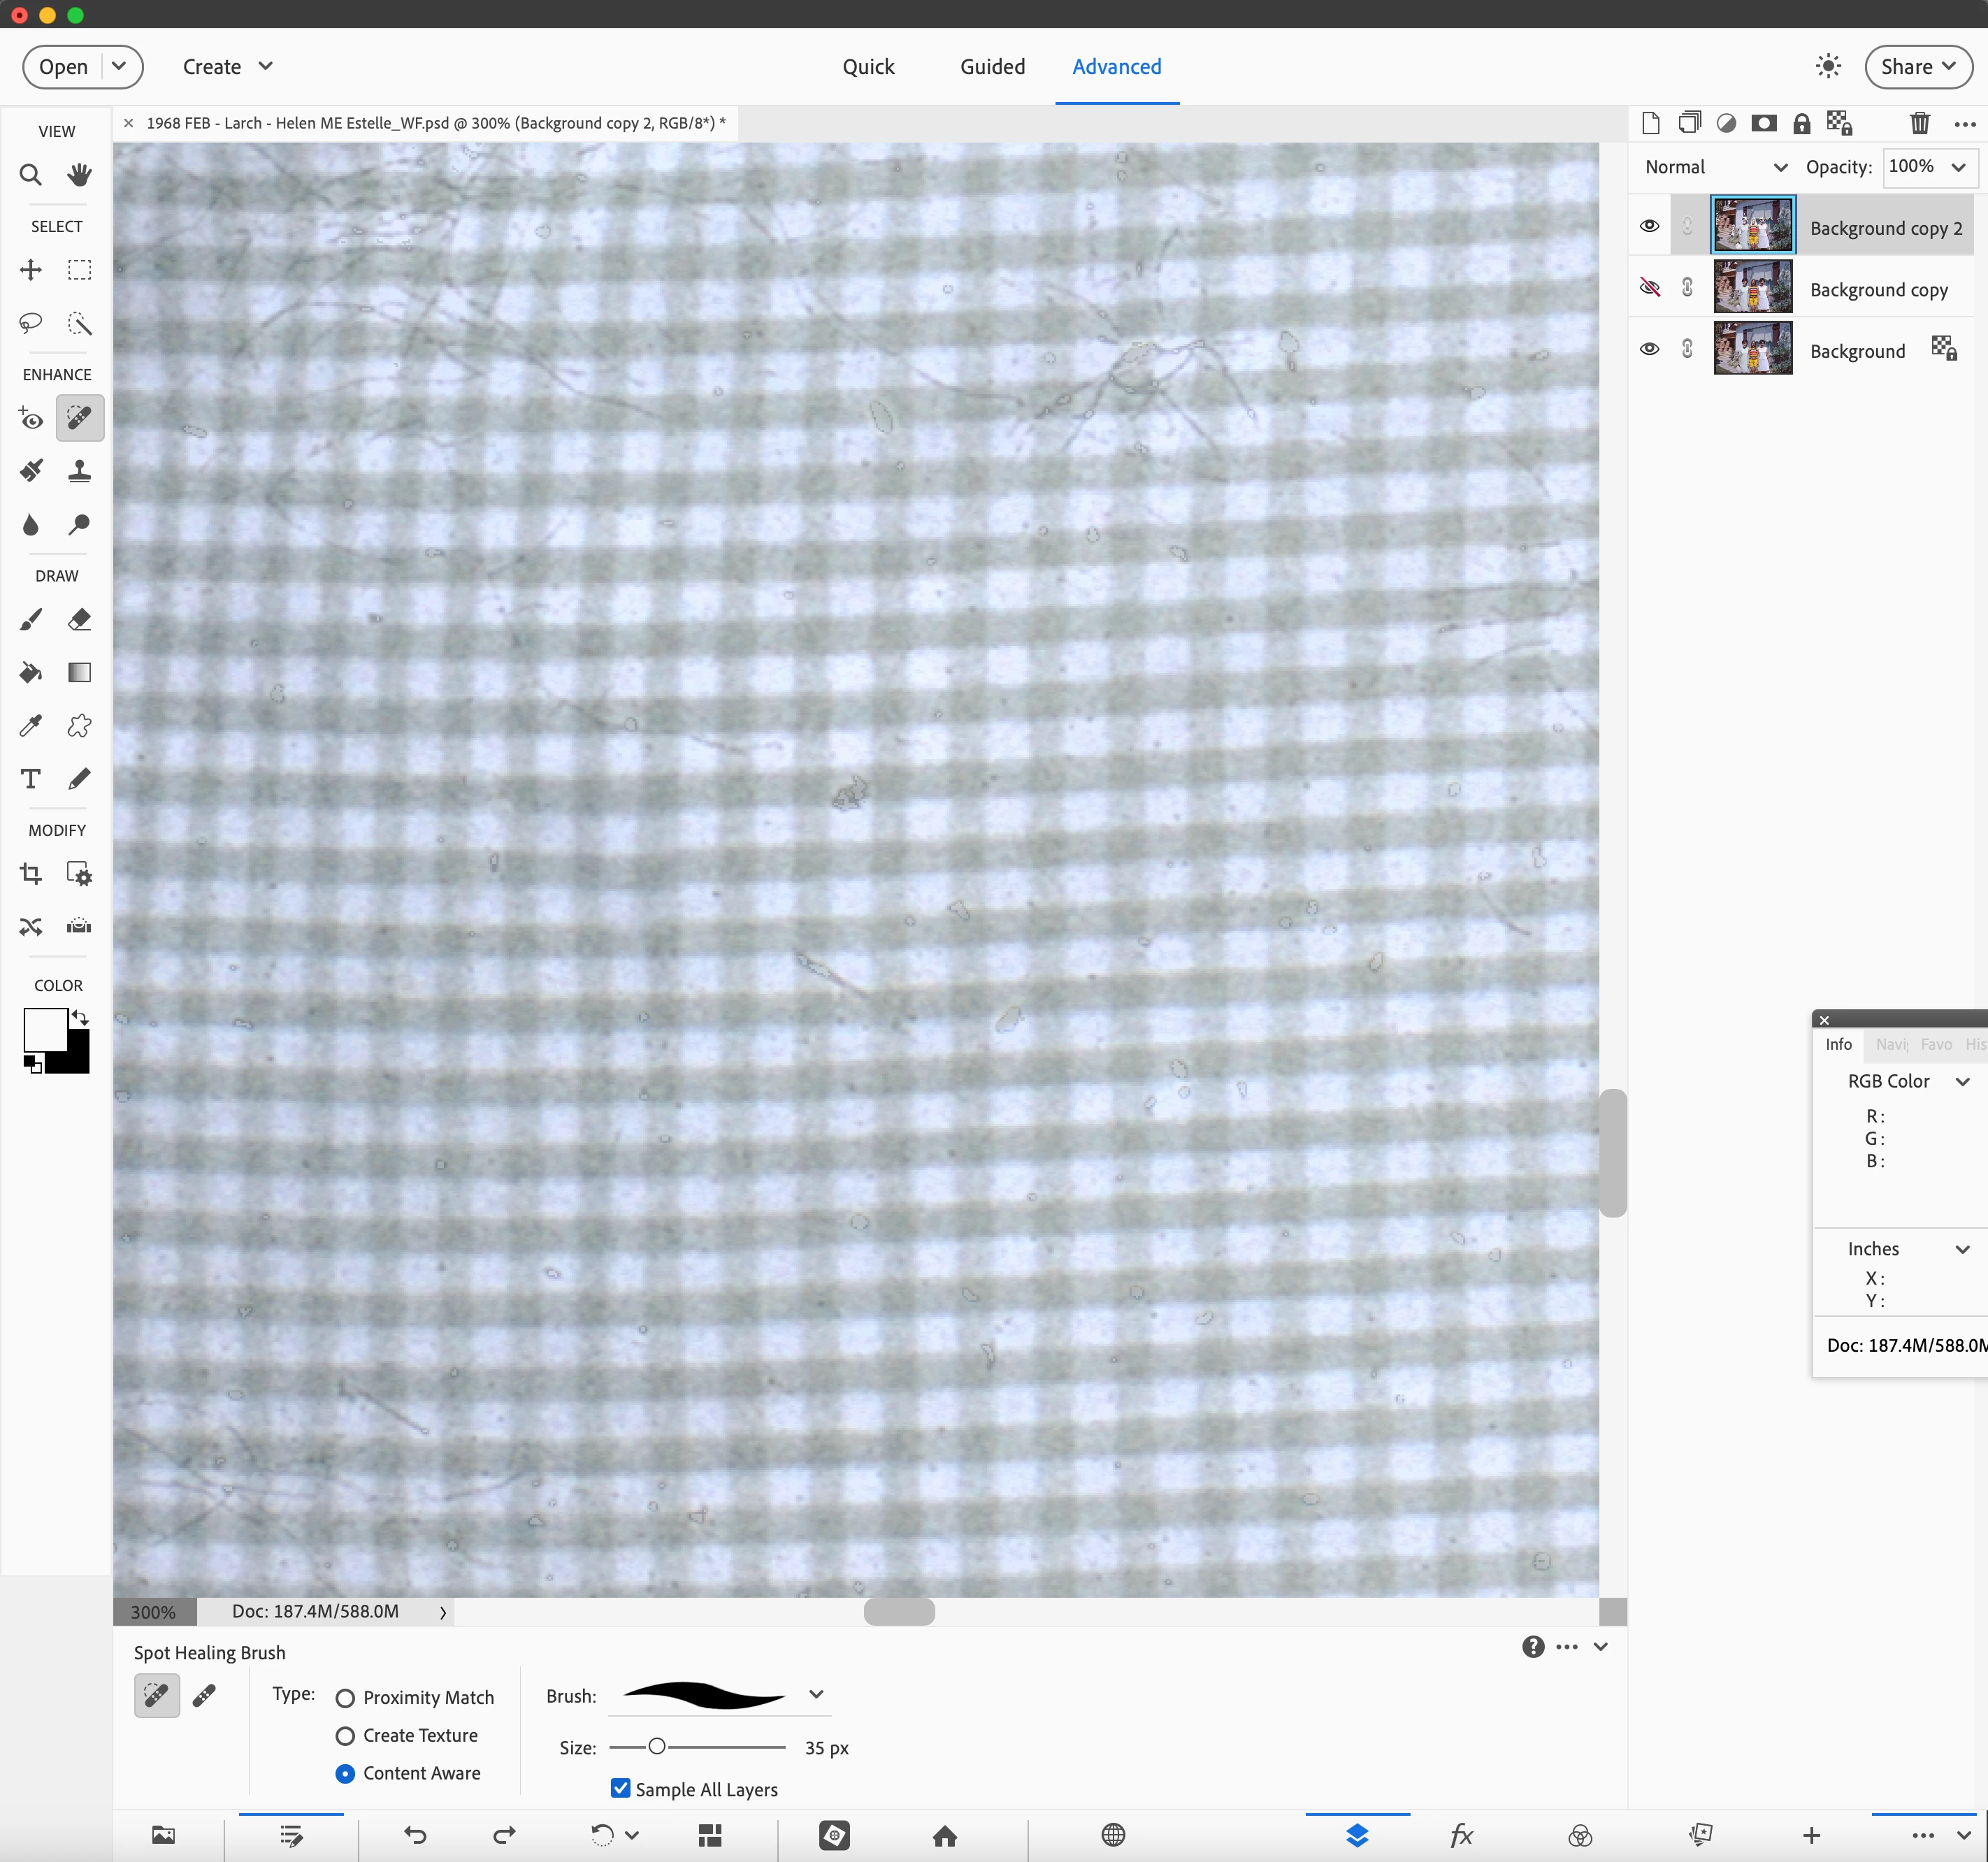This screenshot has width=1988, height=1862.
Task: Switch to Quick edit mode
Action: pos(867,67)
